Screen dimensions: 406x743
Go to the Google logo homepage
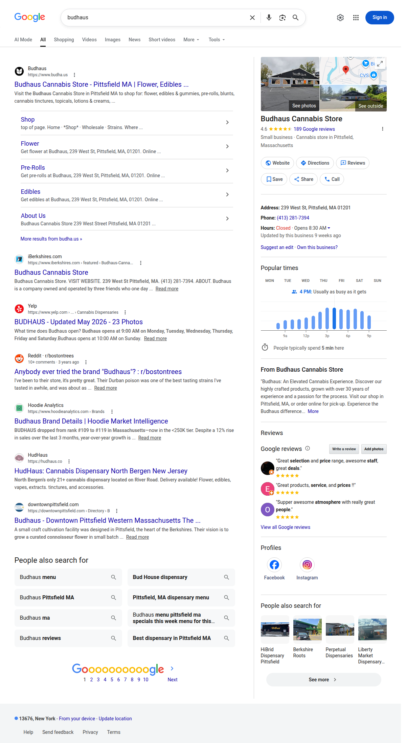pos(30,17)
